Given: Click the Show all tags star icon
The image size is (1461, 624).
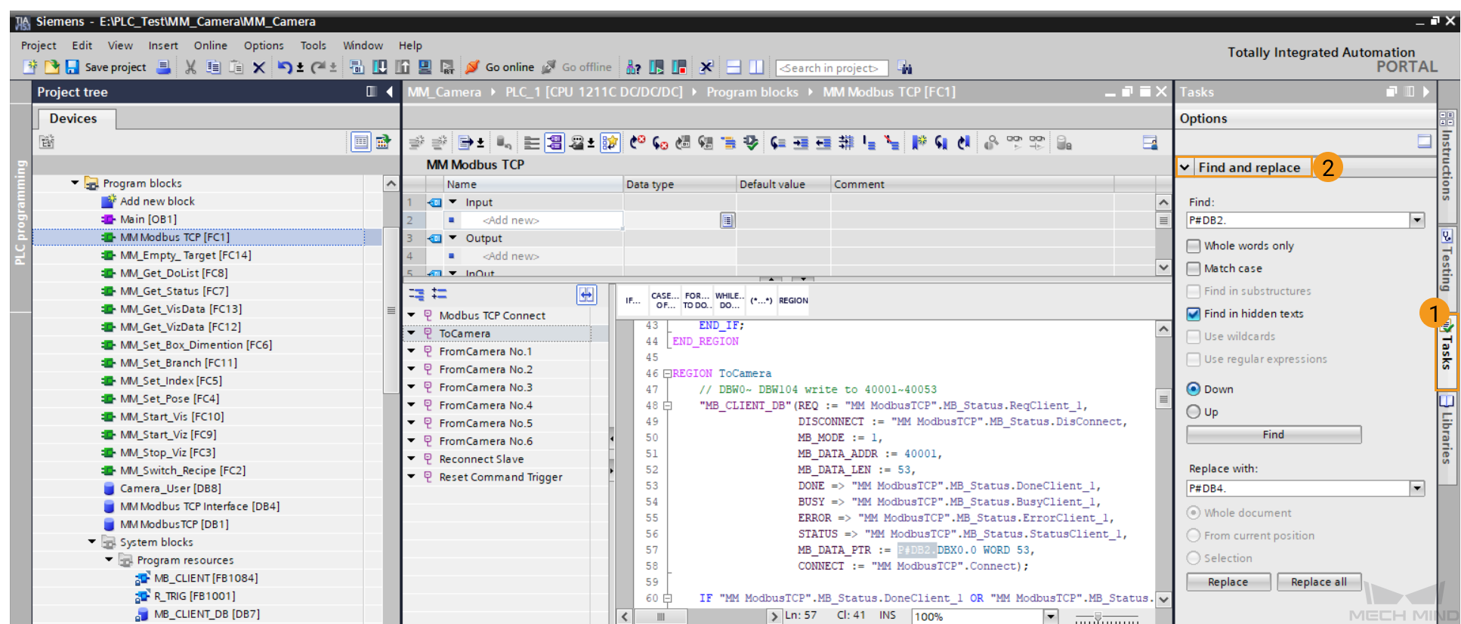Looking at the screenshot, I should (x=610, y=142).
